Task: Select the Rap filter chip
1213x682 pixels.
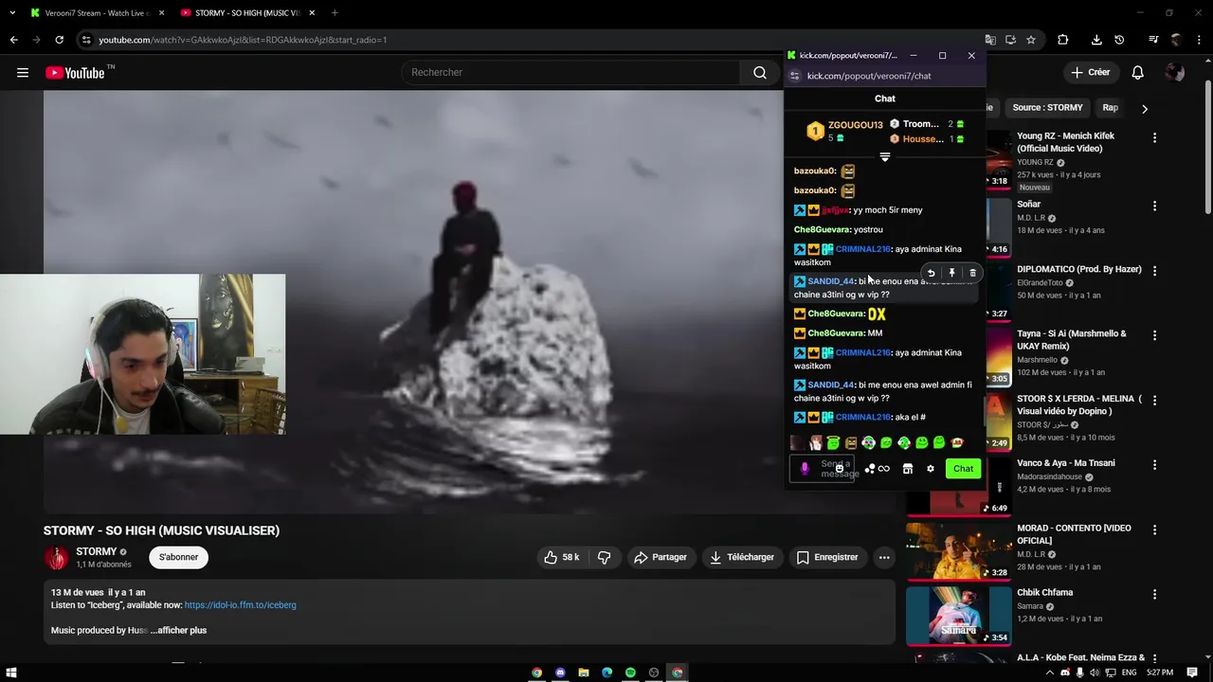Action: pyautogui.click(x=1110, y=108)
